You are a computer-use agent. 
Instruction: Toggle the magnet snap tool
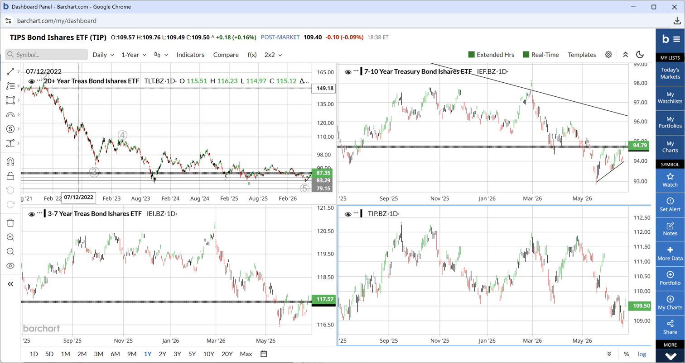(x=10, y=161)
